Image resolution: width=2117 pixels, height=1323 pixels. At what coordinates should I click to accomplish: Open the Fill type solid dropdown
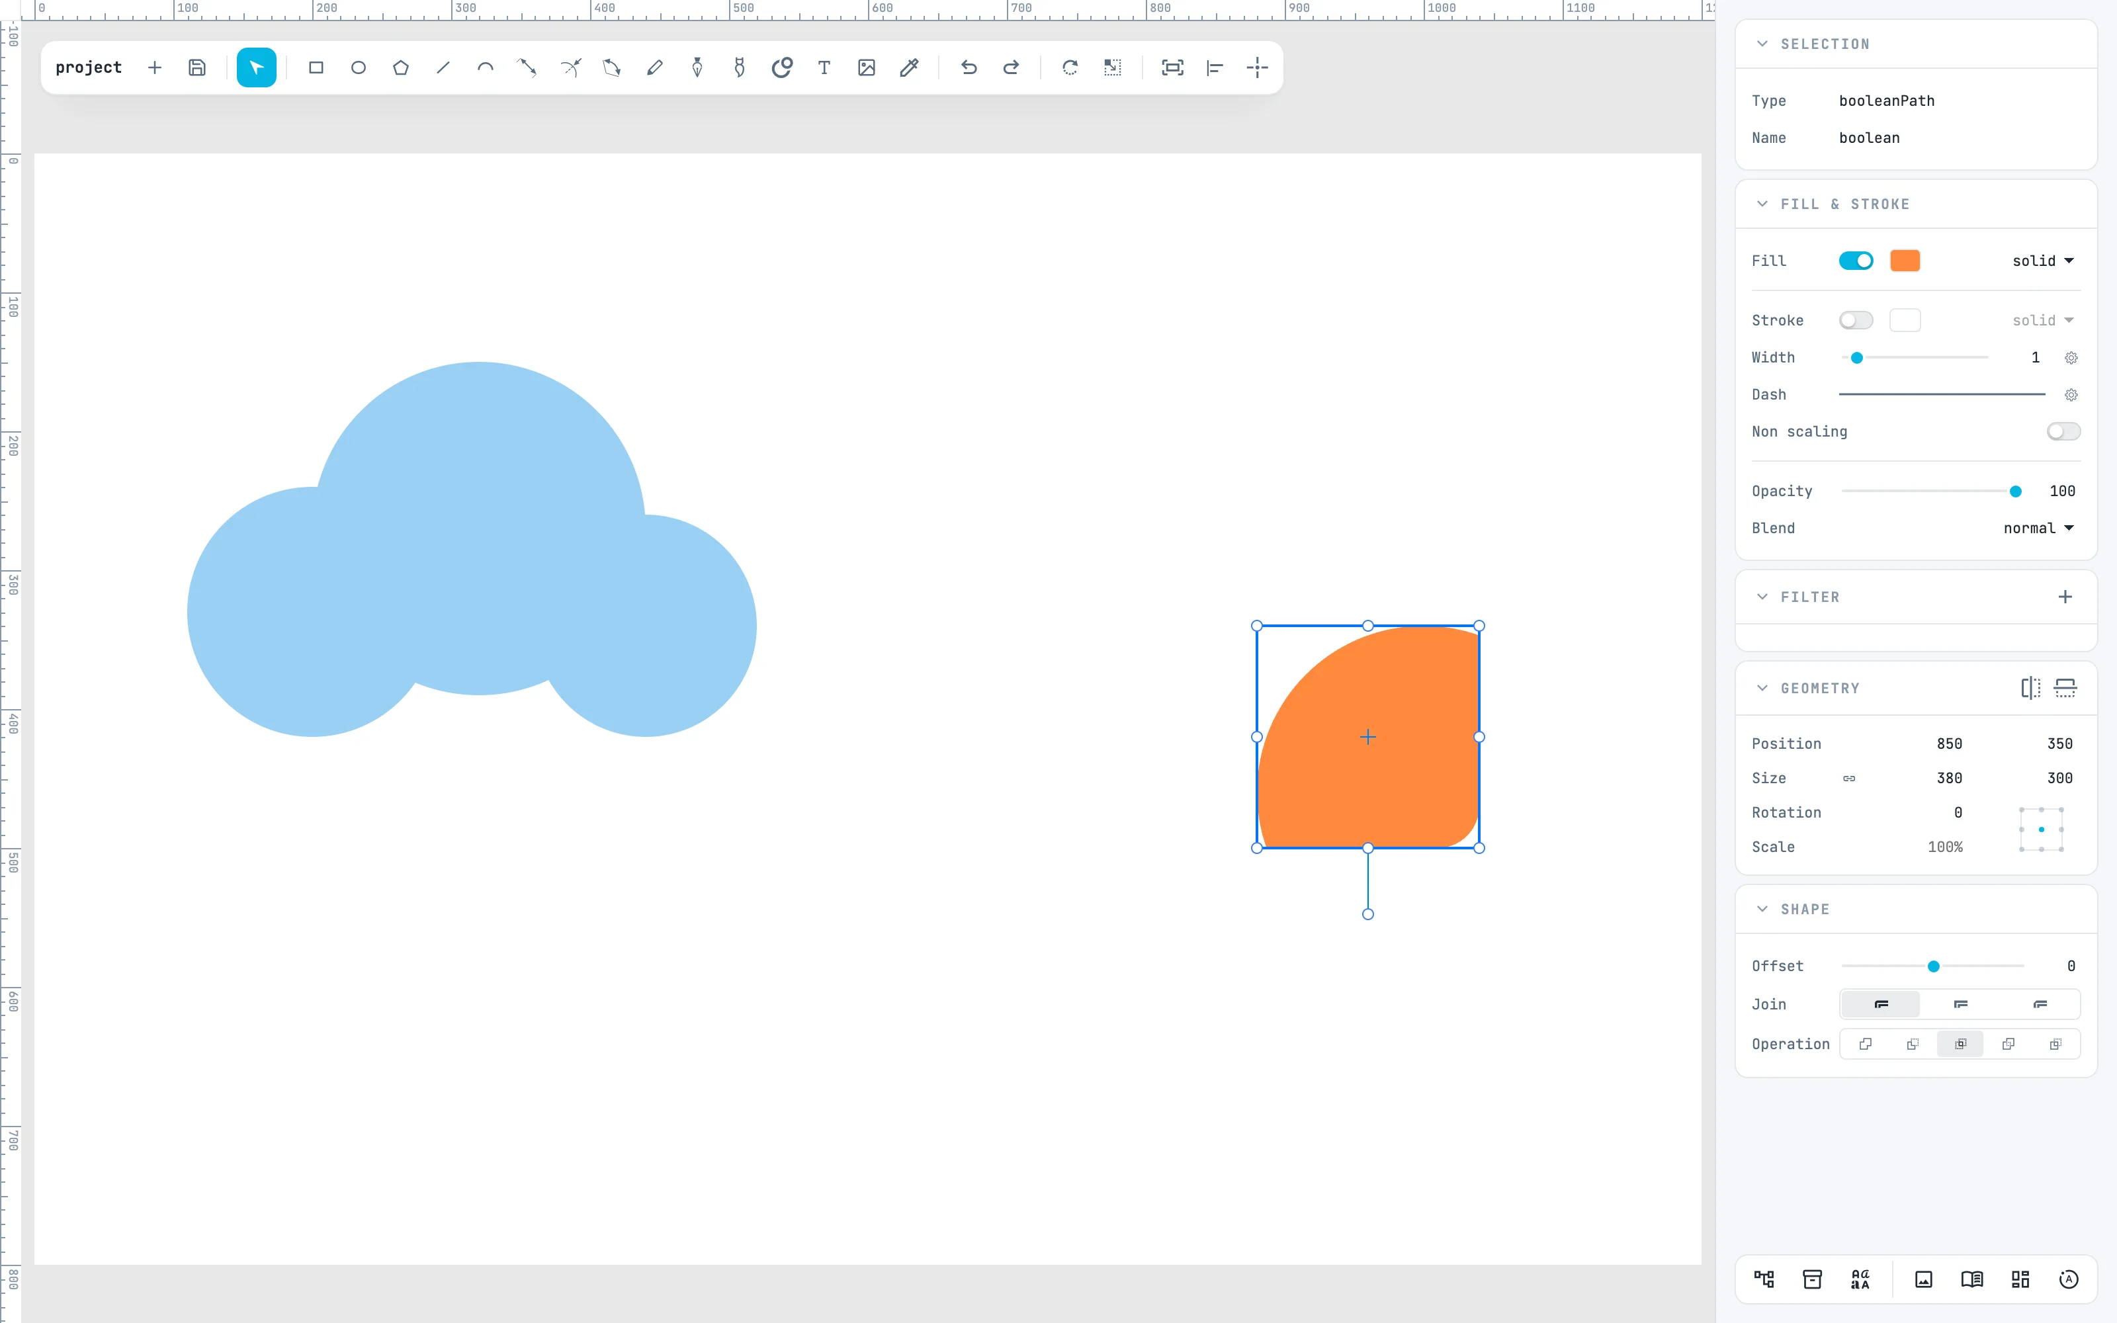tap(2043, 261)
